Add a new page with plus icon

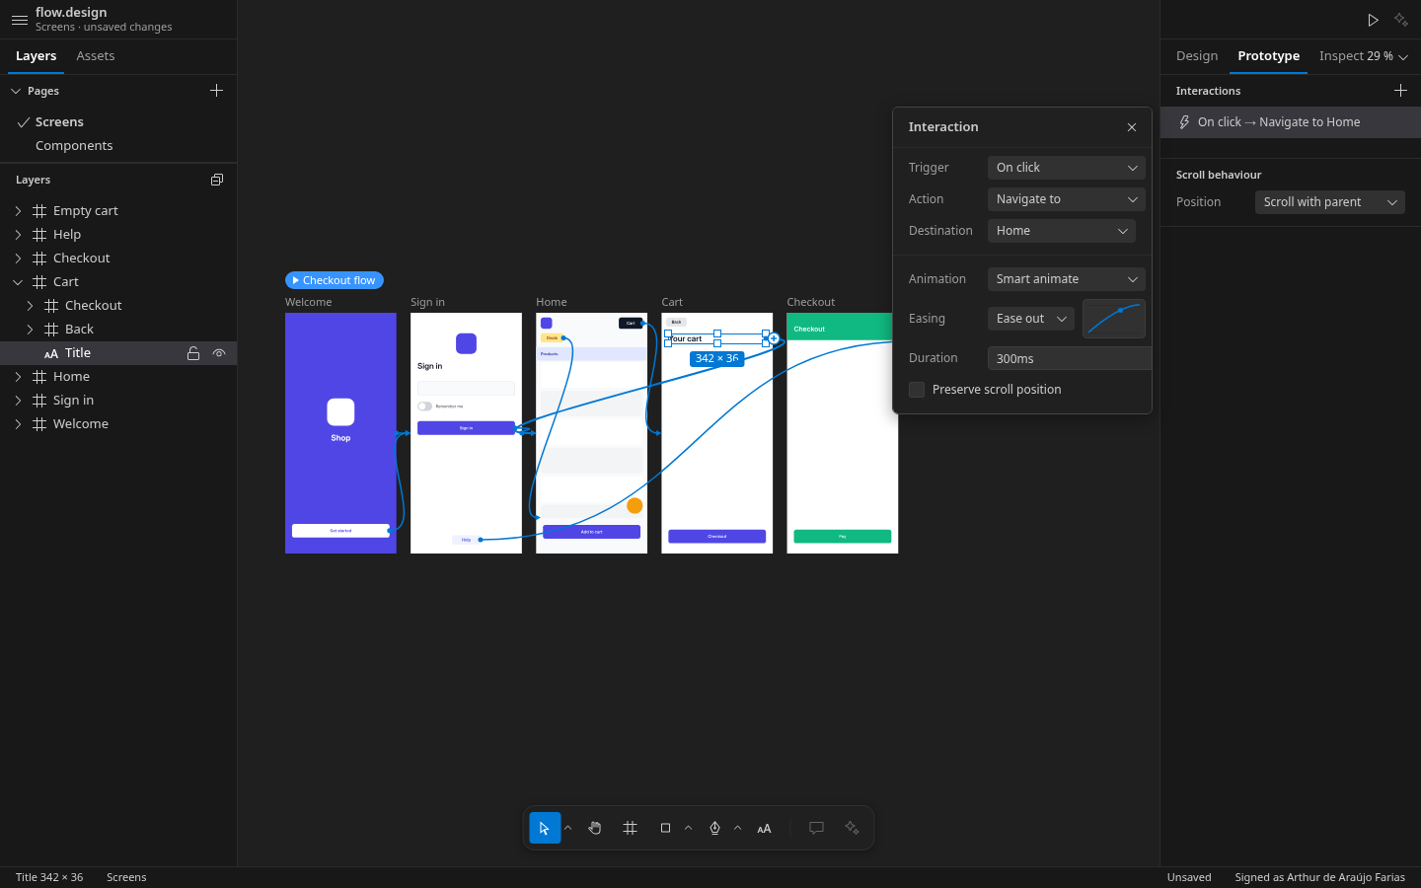coord(217,91)
